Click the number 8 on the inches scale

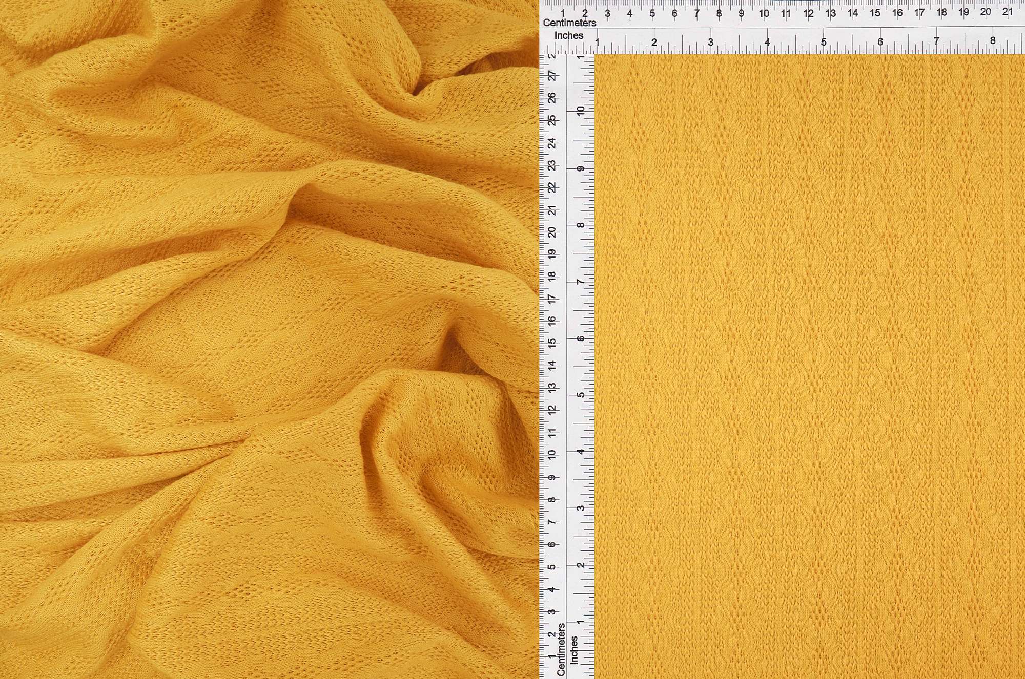[x=993, y=39]
